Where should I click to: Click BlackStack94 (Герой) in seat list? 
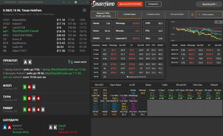25,31
